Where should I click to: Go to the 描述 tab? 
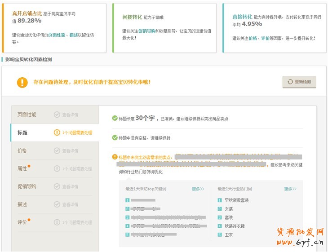(x=22, y=204)
